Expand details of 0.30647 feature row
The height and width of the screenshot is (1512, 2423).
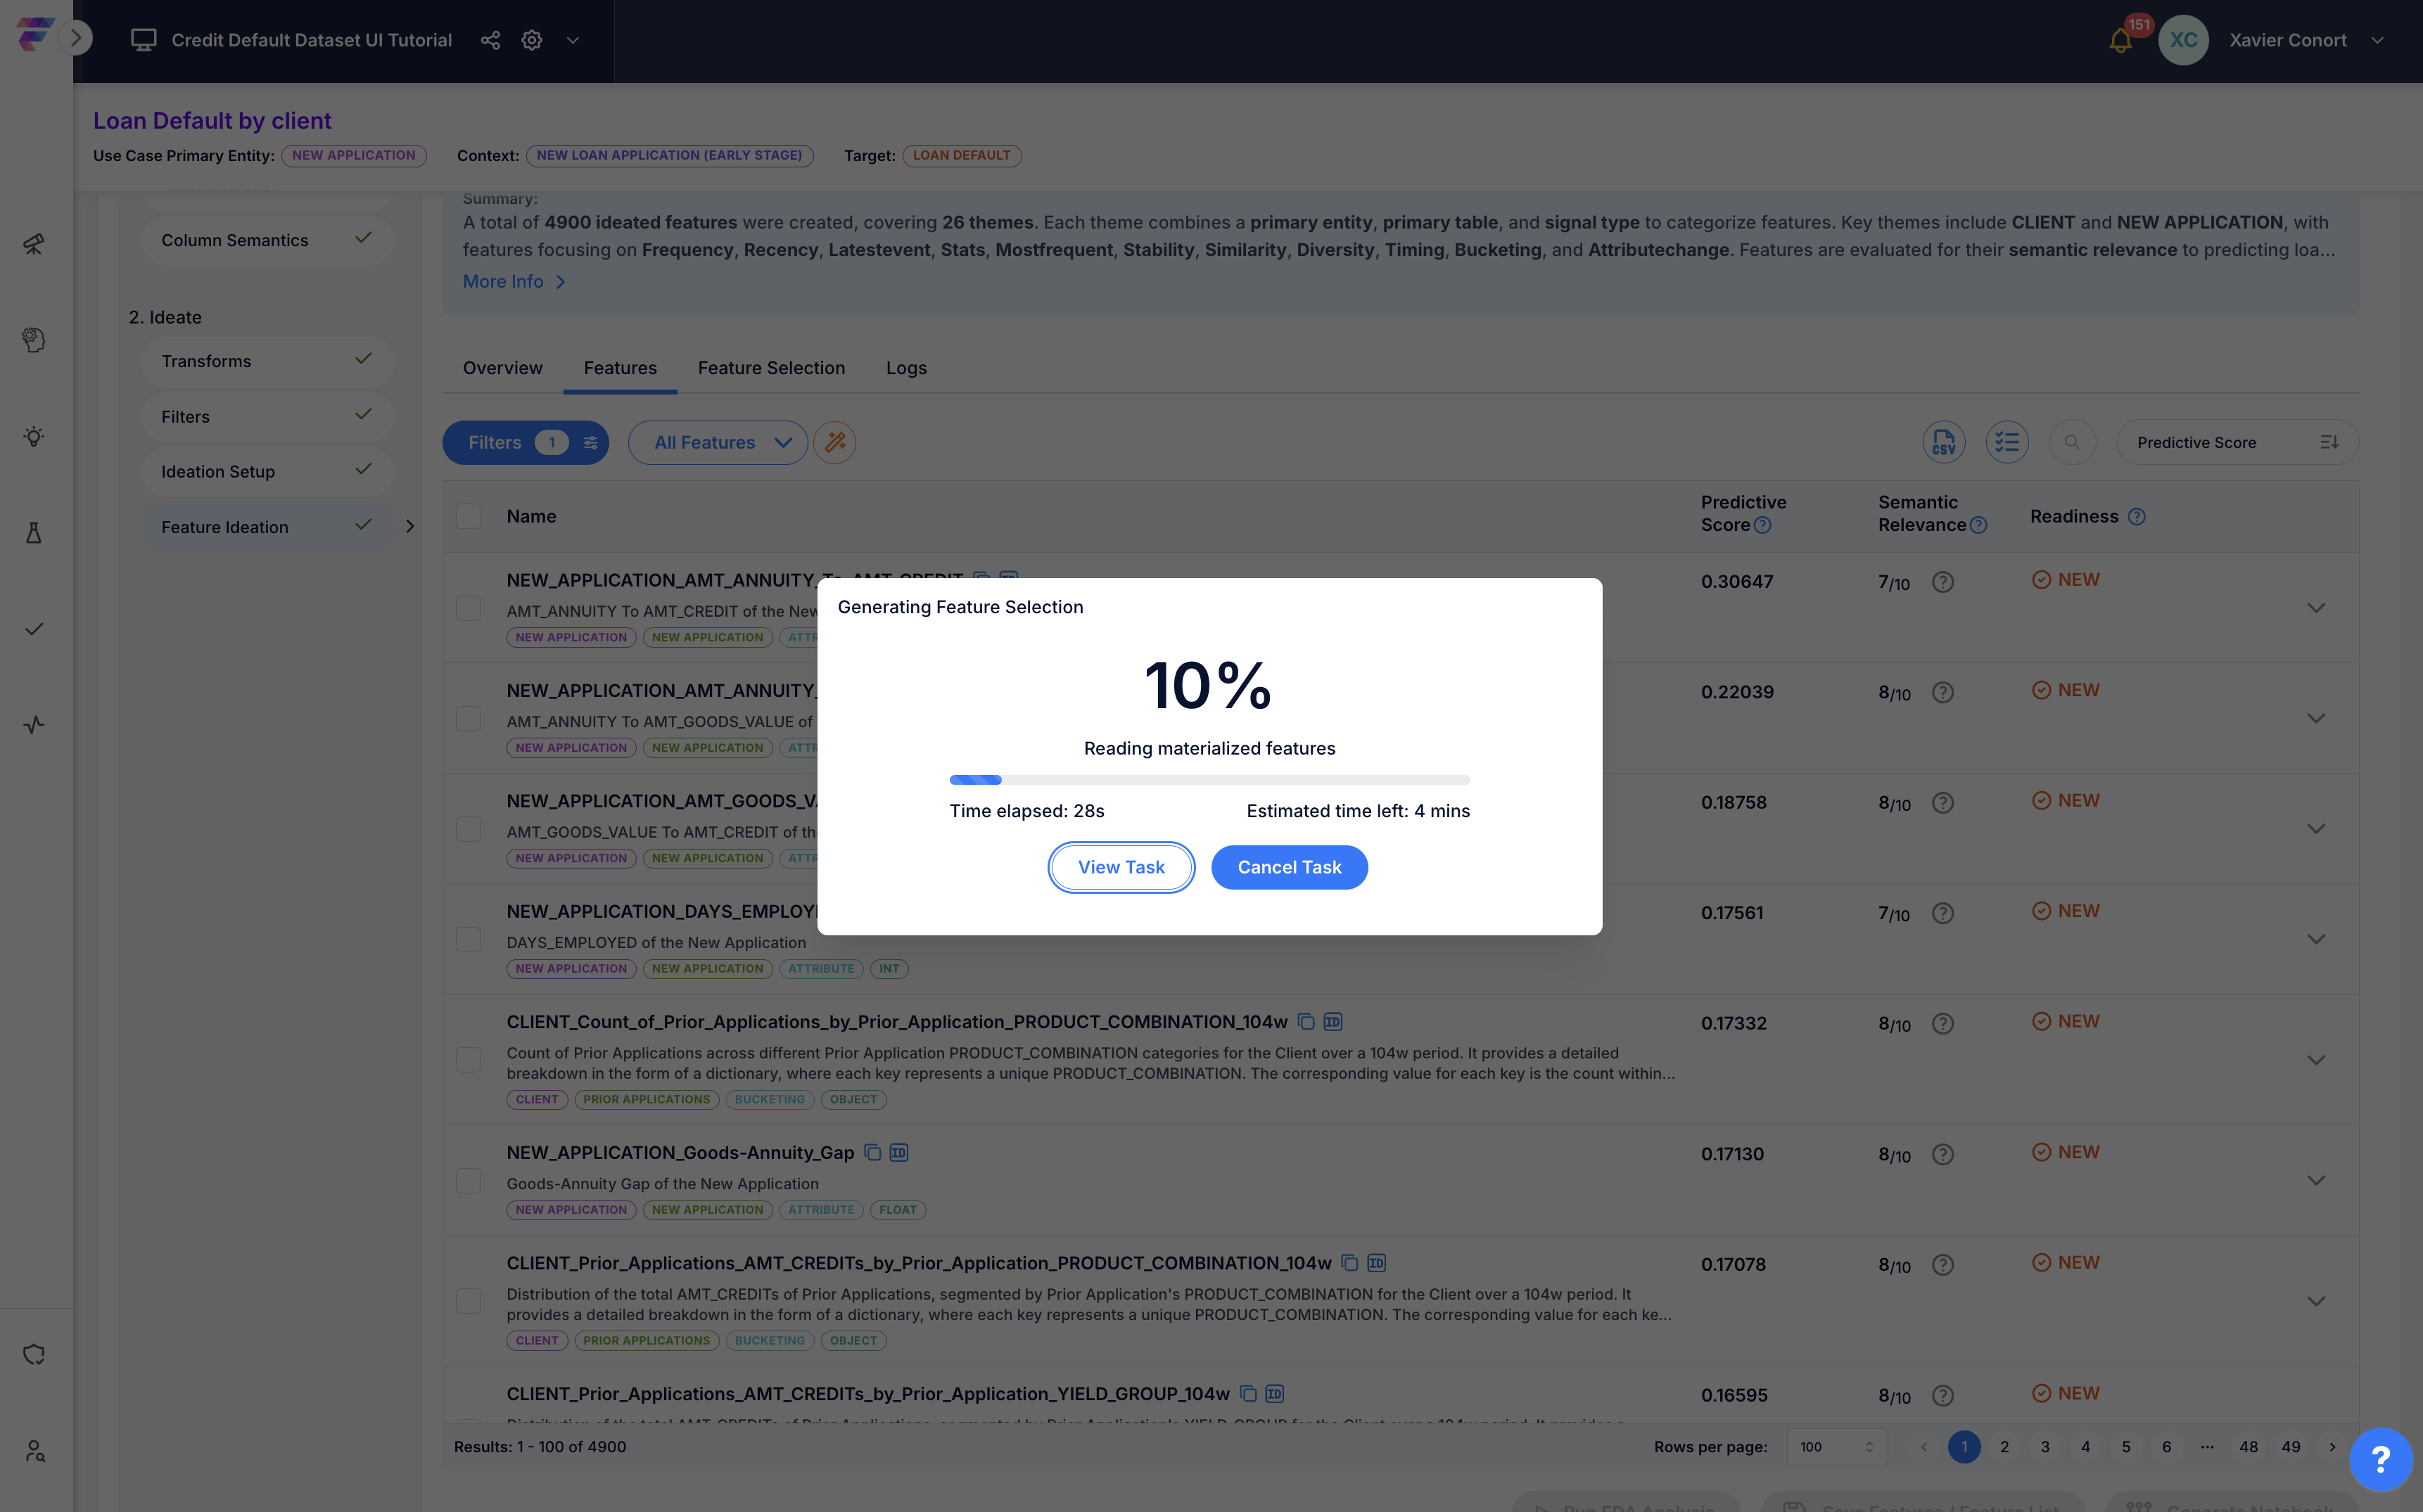(x=2316, y=608)
